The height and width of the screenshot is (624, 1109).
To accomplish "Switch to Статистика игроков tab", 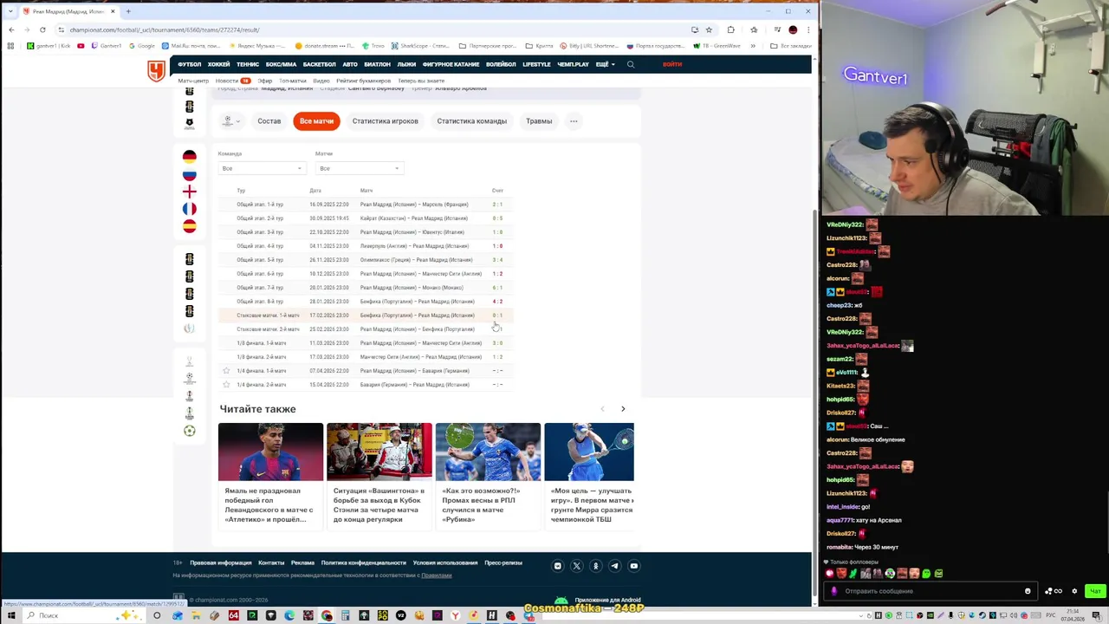I will [386, 121].
